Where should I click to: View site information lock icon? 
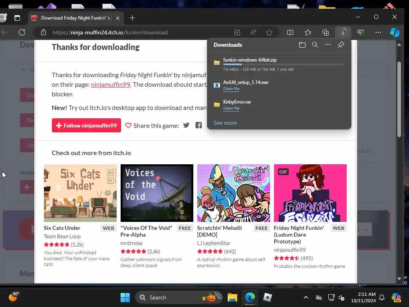[x=44, y=32]
